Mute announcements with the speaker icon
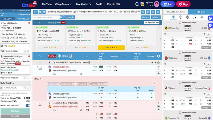This screenshot has height=120, width=213. [x=44, y=12]
